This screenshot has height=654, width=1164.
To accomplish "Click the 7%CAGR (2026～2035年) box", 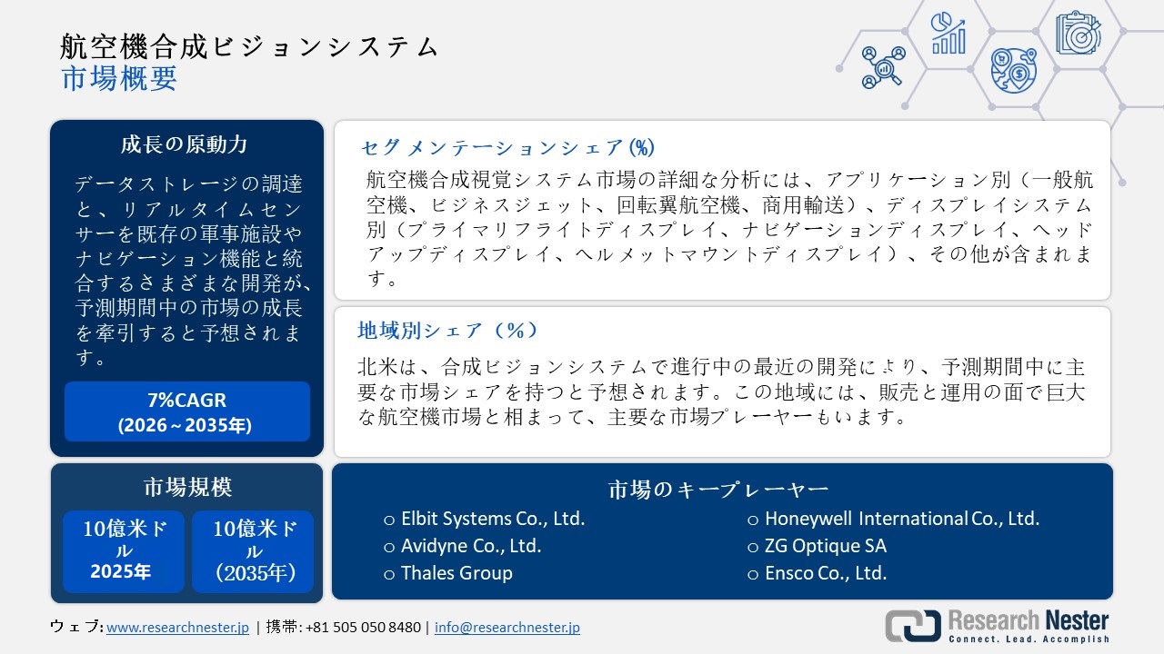I will click(186, 411).
